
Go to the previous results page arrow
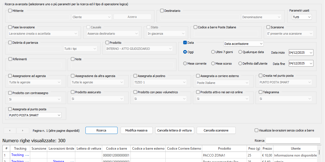point(10,131)
